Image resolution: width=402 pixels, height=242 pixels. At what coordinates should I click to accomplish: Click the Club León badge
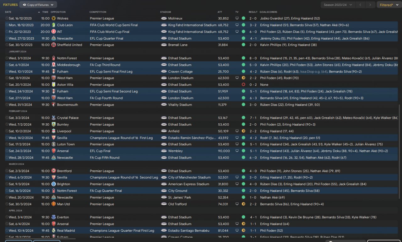tap(53, 25)
